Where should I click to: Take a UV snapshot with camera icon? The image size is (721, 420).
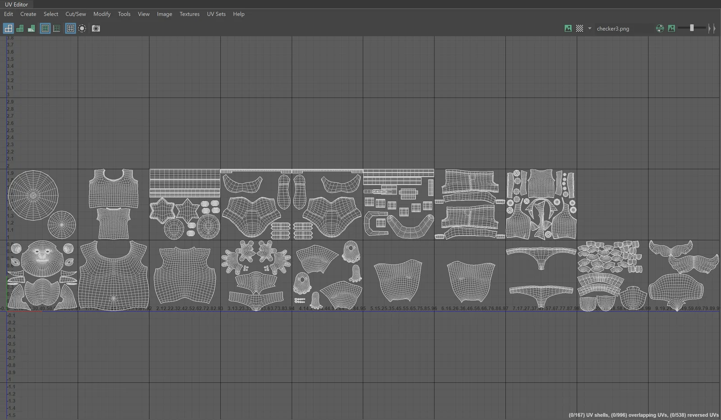pyautogui.click(x=96, y=28)
